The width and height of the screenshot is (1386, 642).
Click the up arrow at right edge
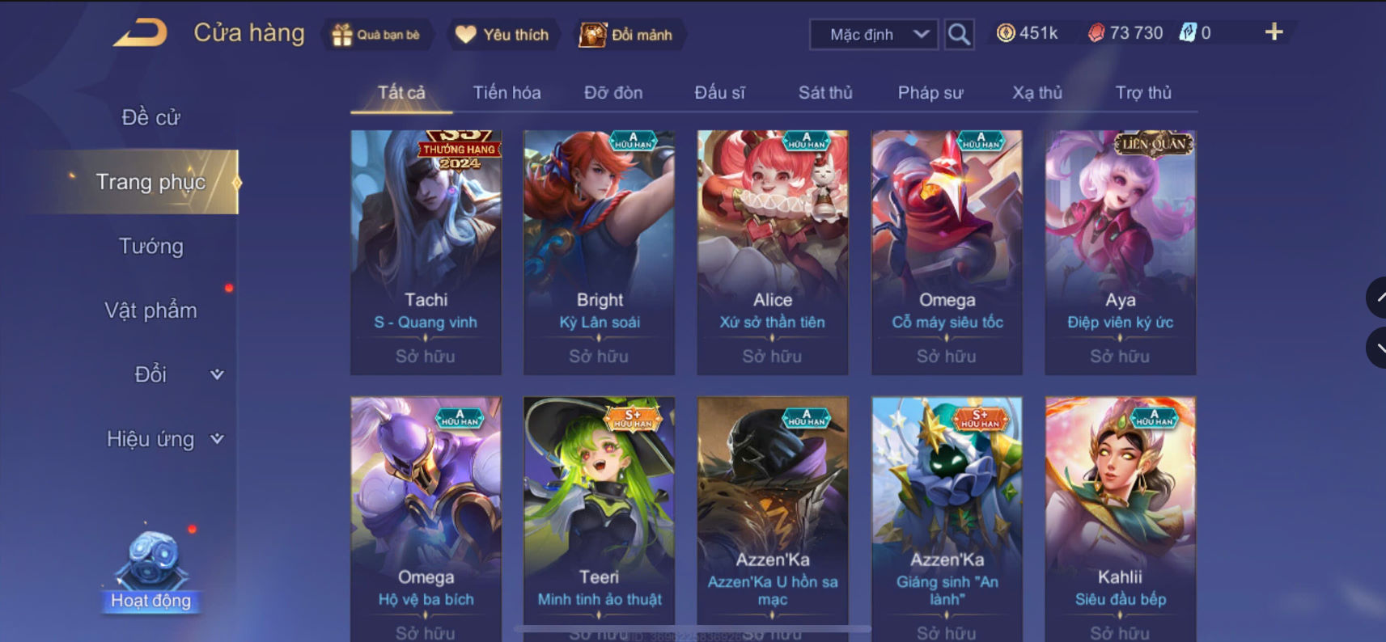click(x=1377, y=298)
